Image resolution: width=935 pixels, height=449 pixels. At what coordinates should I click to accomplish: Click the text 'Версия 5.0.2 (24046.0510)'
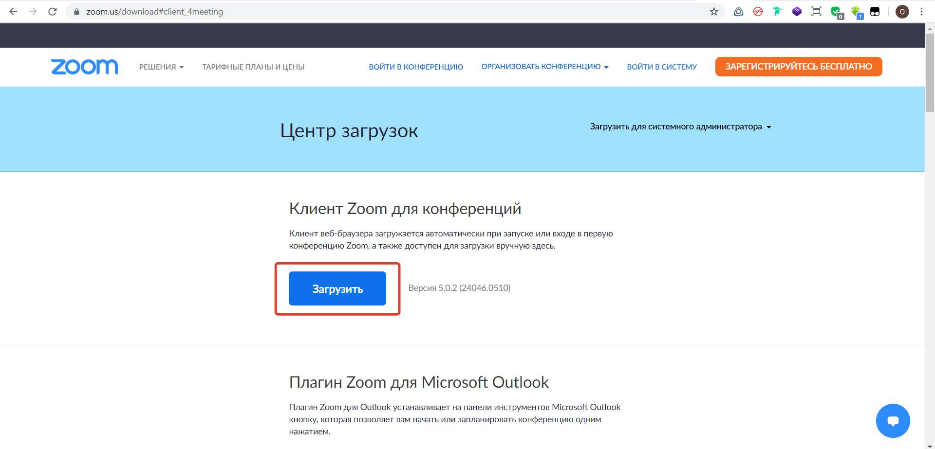[x=459, y=288]
